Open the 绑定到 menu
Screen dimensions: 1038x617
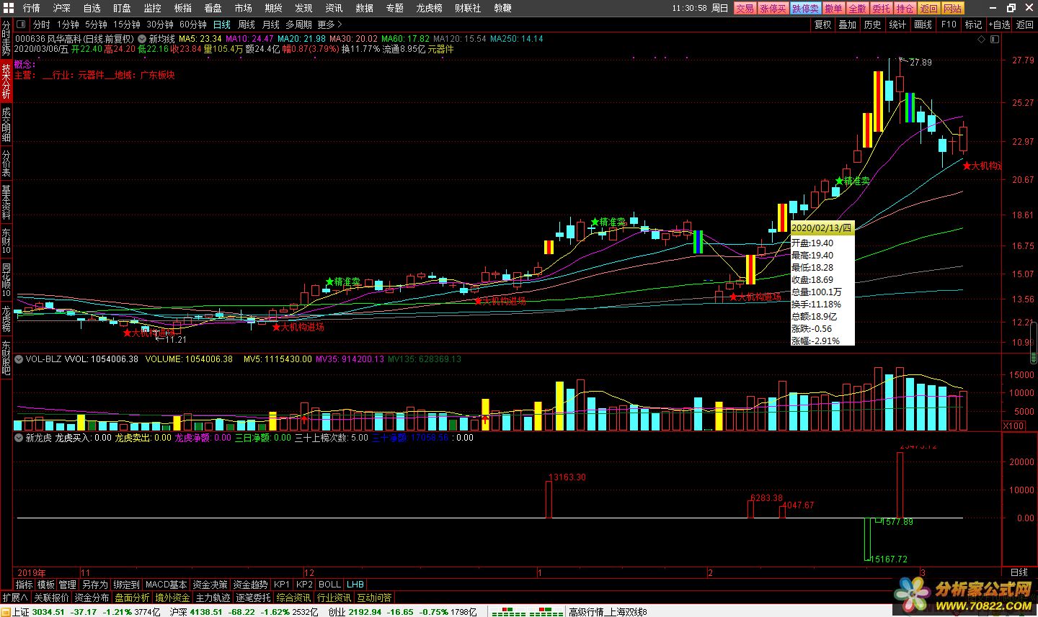tap(126, 585)
